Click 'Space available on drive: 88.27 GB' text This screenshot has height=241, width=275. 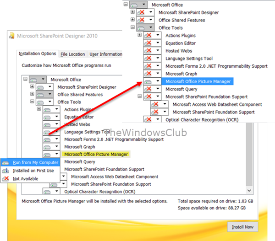[212, 208]
